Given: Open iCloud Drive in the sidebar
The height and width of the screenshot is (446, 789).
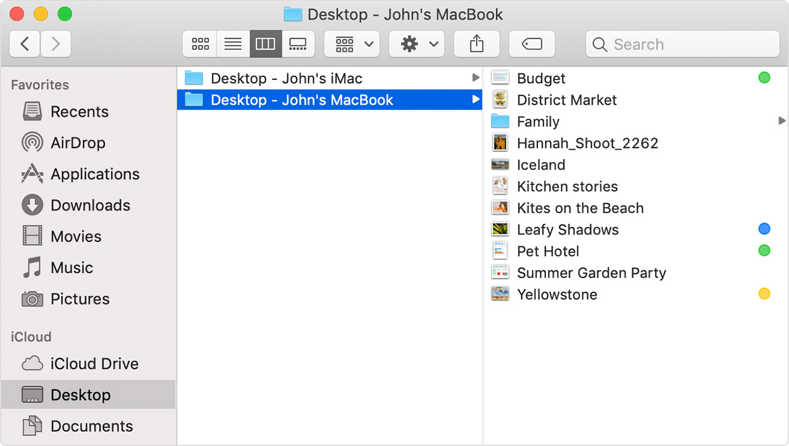Looking at the screenshot, I should point(88,363).
